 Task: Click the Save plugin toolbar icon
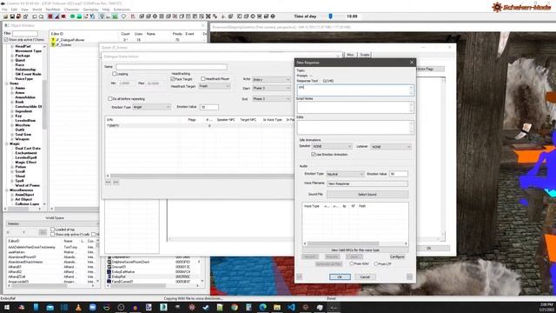tap(12, 17)
